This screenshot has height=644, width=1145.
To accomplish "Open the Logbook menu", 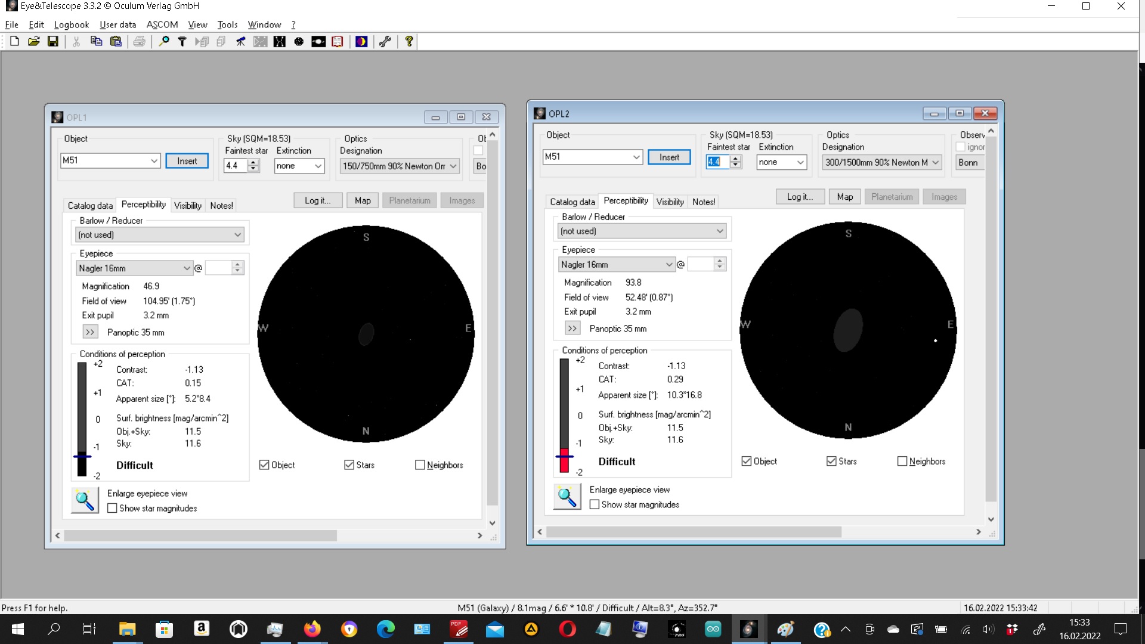I will click(x=71, y=24).
